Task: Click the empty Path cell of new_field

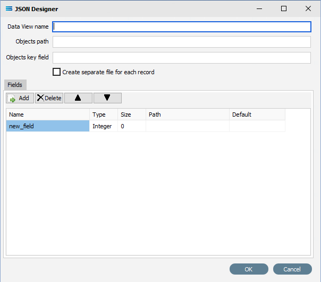Action: tap(188, 126)
